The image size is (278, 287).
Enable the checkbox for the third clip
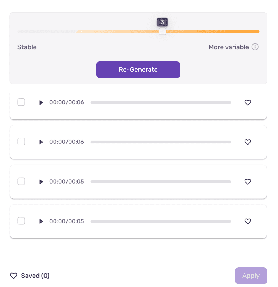point(21,182)
